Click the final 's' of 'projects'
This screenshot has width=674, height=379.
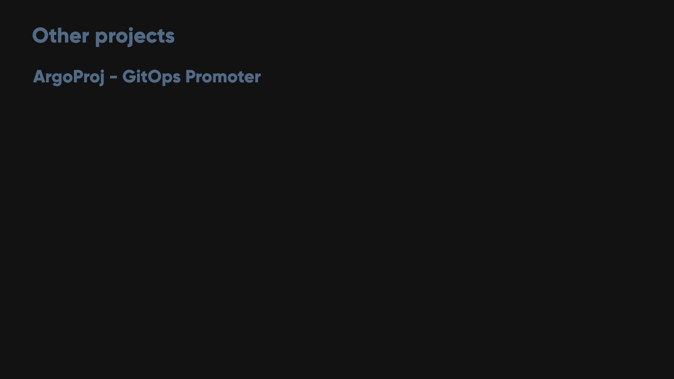click(170, 37)
